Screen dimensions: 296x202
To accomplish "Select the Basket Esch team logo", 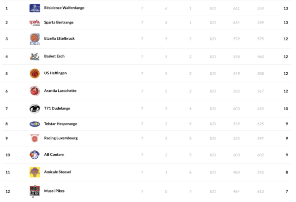I will 35,57.
